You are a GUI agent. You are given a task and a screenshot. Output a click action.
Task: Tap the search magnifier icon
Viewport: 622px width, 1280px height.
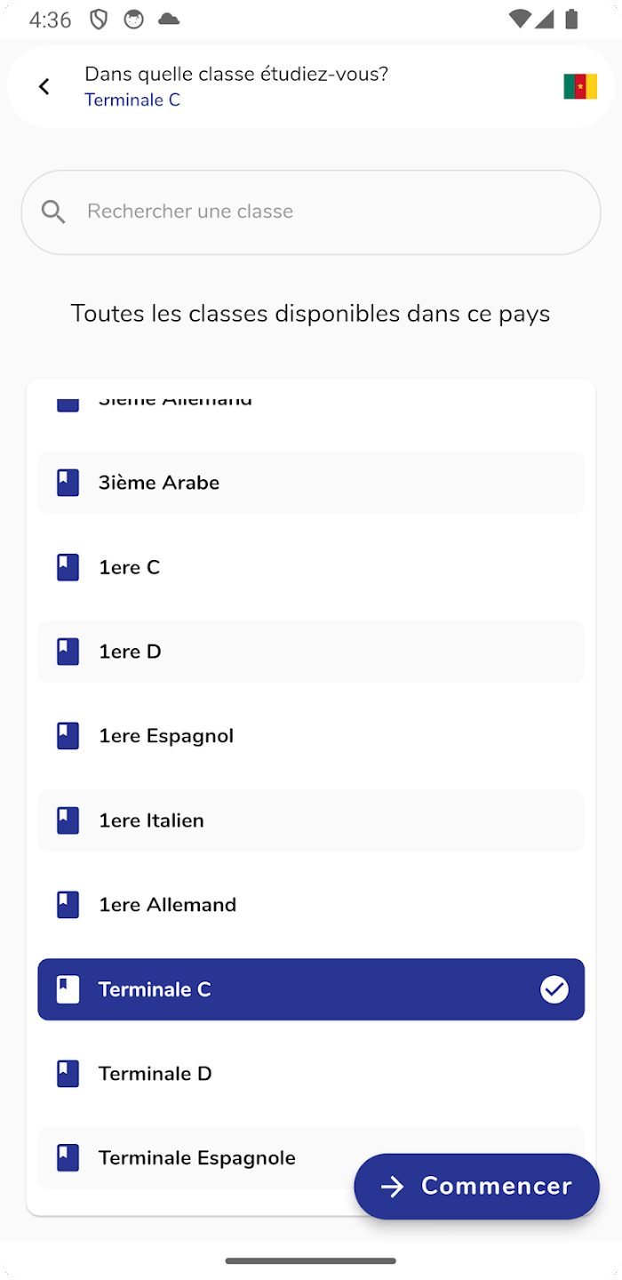[53, 212]
